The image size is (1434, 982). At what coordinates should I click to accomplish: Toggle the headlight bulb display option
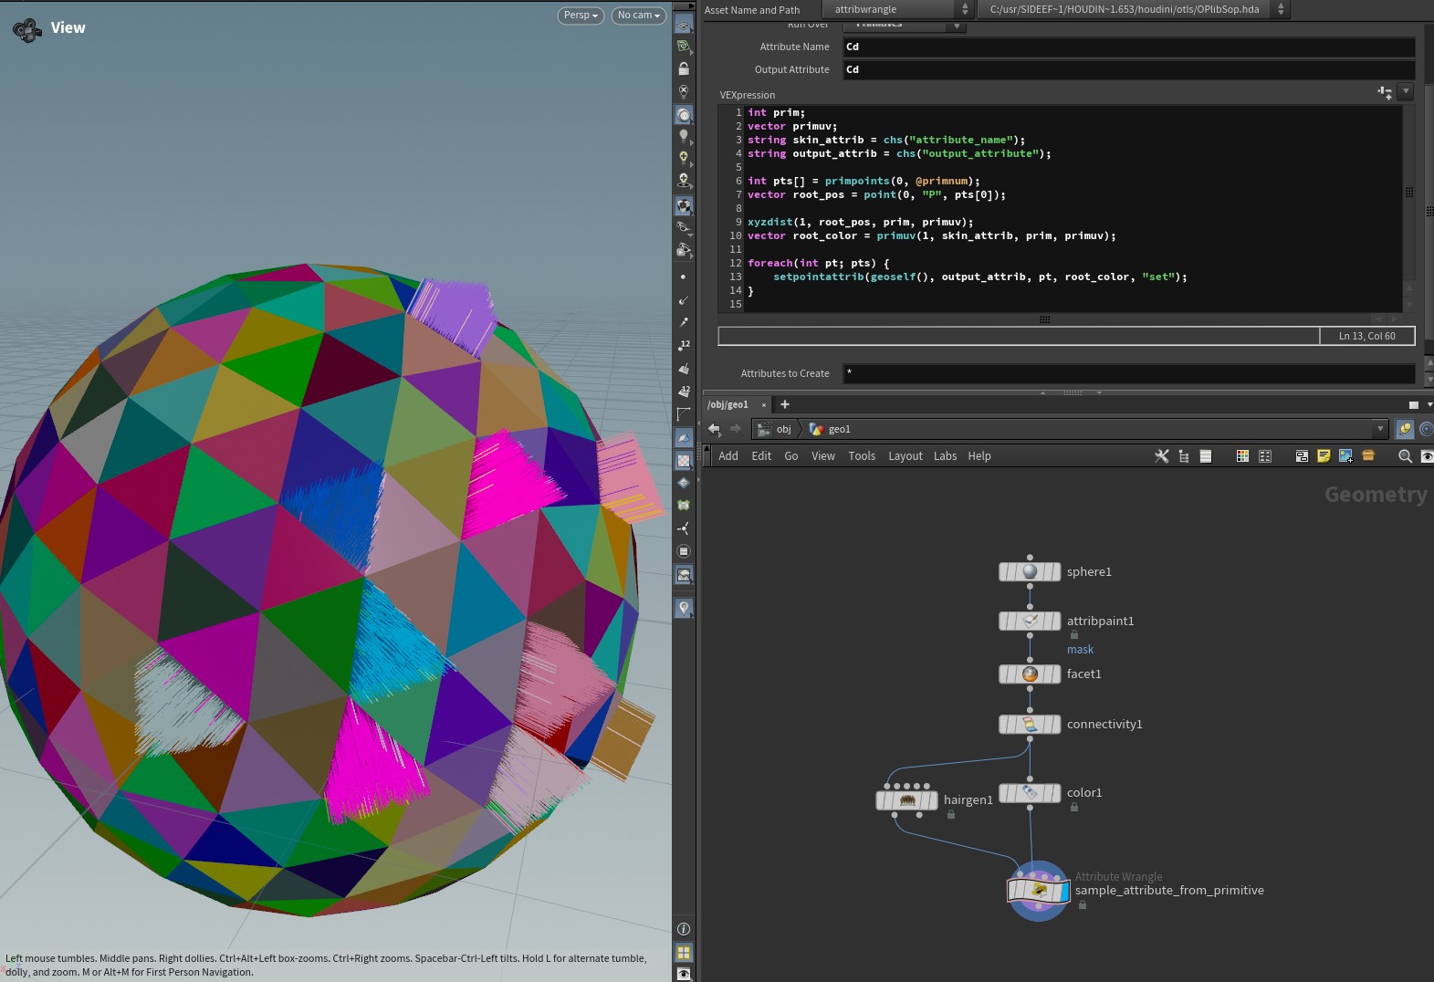683,136
